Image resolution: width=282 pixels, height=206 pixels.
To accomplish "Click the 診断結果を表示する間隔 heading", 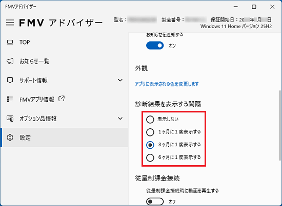I will [x=168, y=104].
